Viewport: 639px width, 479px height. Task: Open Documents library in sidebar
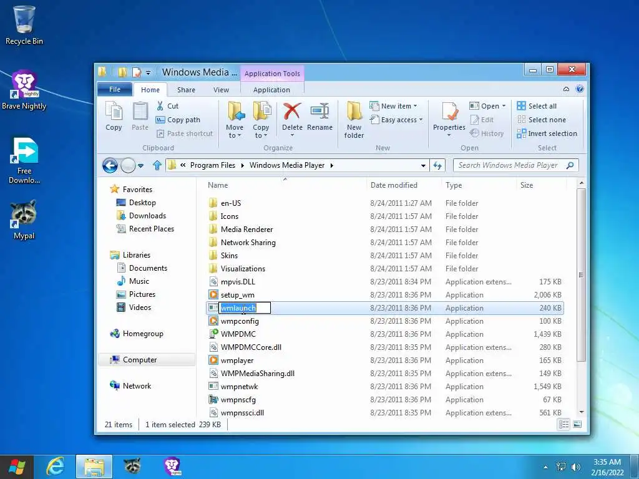142,268
